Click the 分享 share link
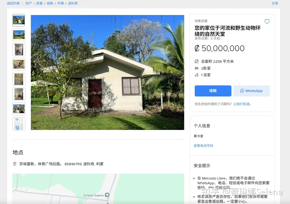Viewport: 290px width, 204px height. point(275,3)
